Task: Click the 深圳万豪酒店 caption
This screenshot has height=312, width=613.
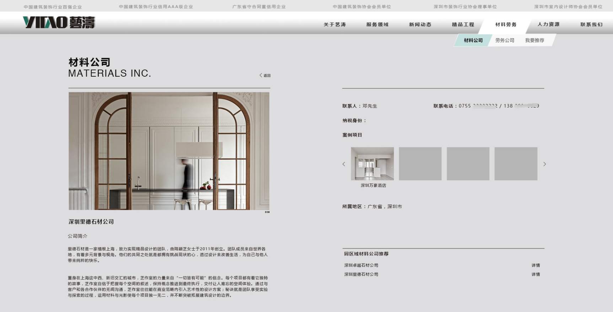Action: tap(373, 185)
